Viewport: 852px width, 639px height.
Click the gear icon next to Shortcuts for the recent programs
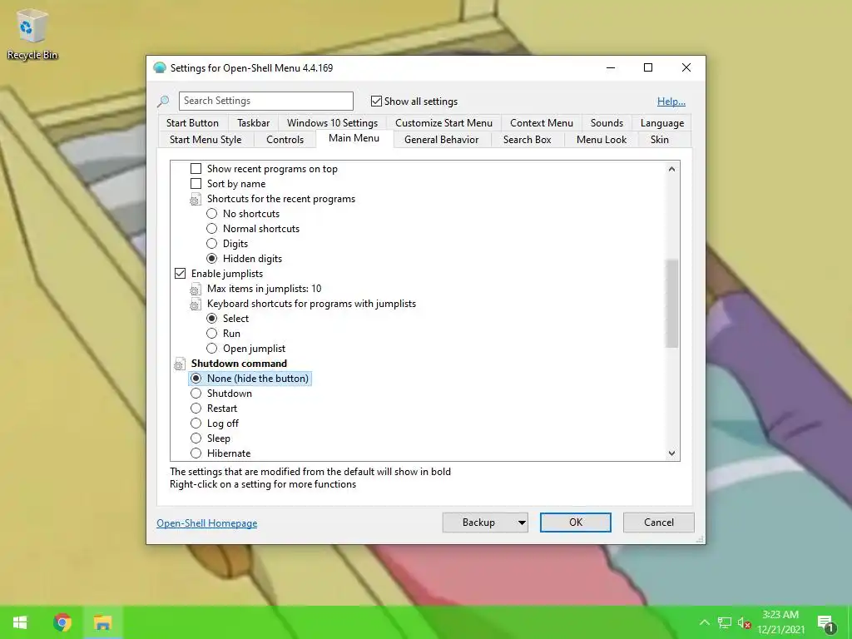point(195,200)
